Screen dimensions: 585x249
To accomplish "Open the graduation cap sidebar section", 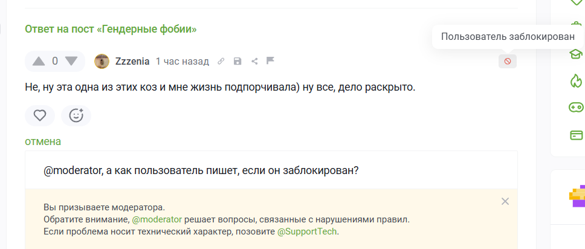I will click(576, 53).
